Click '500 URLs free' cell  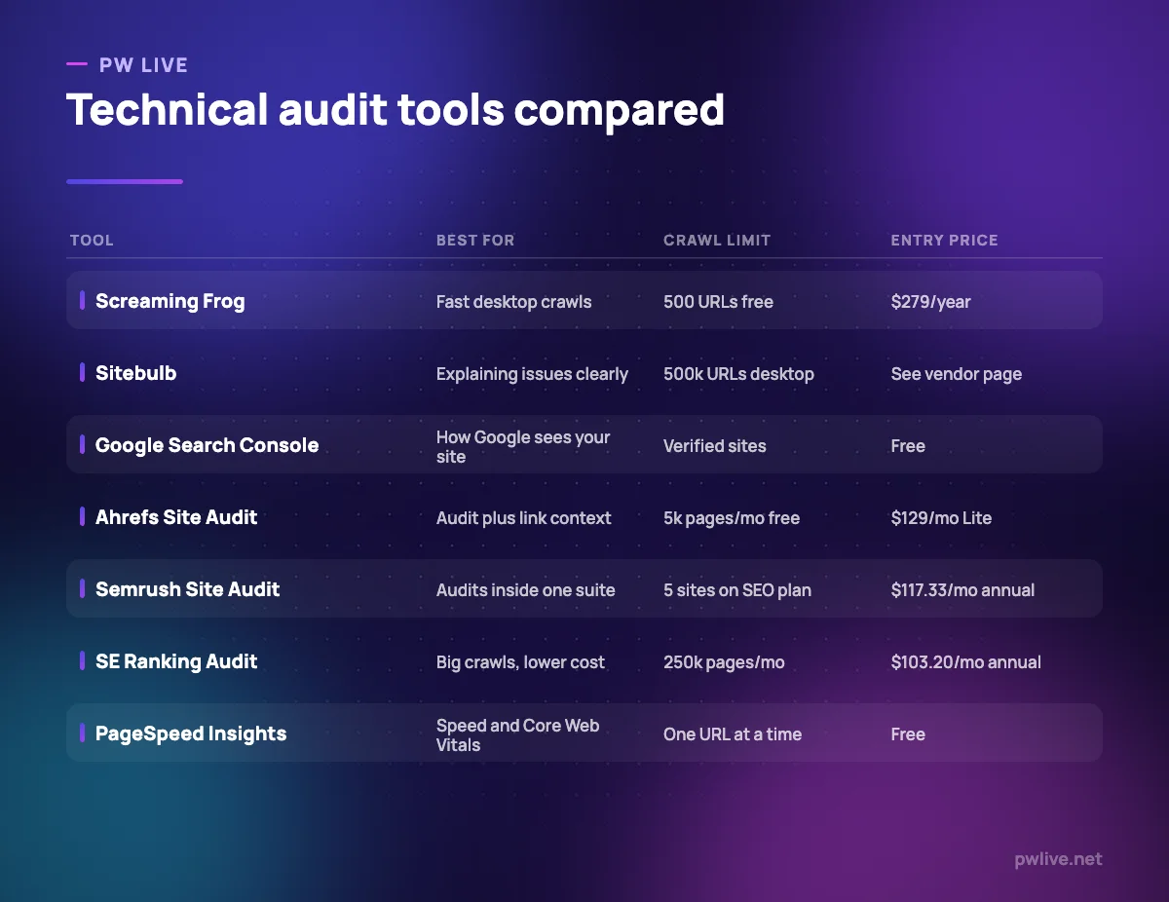click(x=718, y=302)
